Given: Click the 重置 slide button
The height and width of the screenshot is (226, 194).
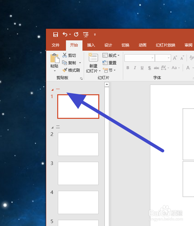Looking at the screenshot, I should click(109, 63).
